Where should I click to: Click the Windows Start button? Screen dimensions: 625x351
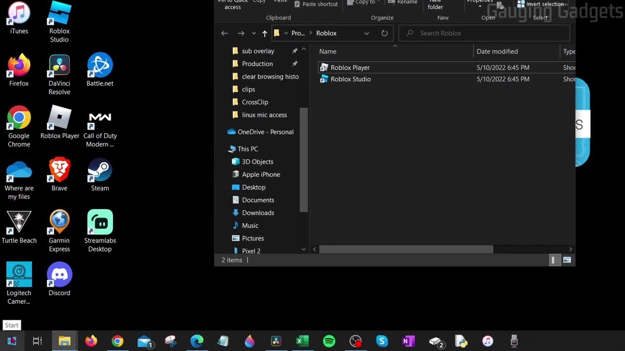point(12,341)
